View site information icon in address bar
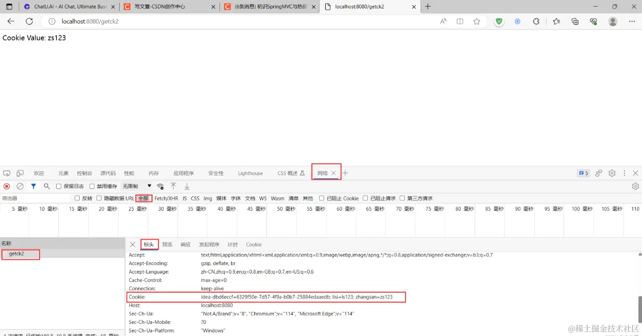Viewport: 642px width, 336px height. pos(52,21)
